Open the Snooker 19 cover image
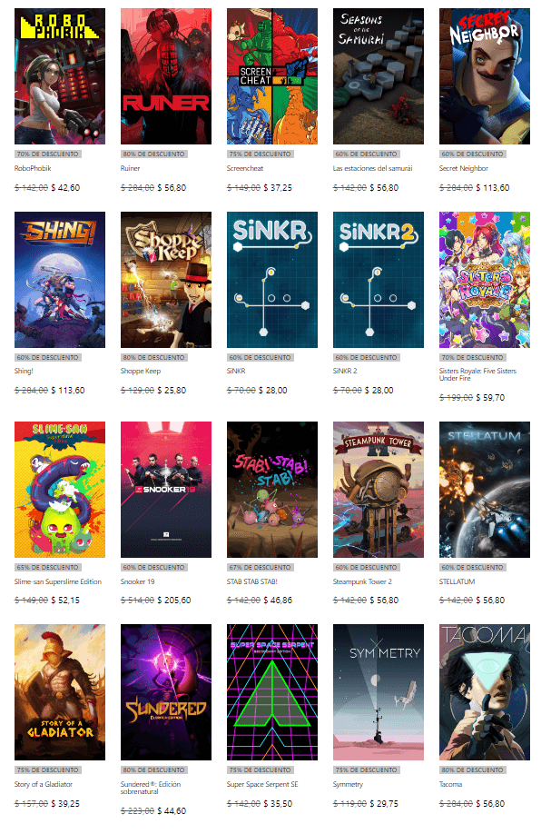This screenshot has width=551, height=834. point(166,490)
